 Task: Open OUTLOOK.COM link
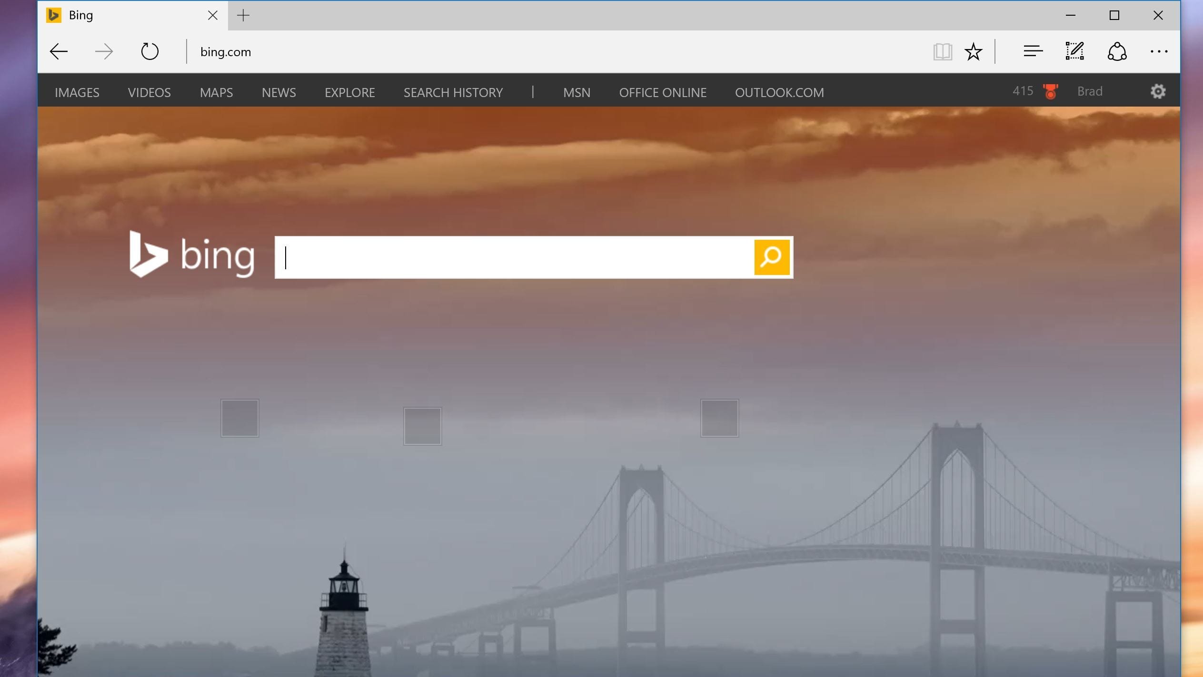[779, 92]
